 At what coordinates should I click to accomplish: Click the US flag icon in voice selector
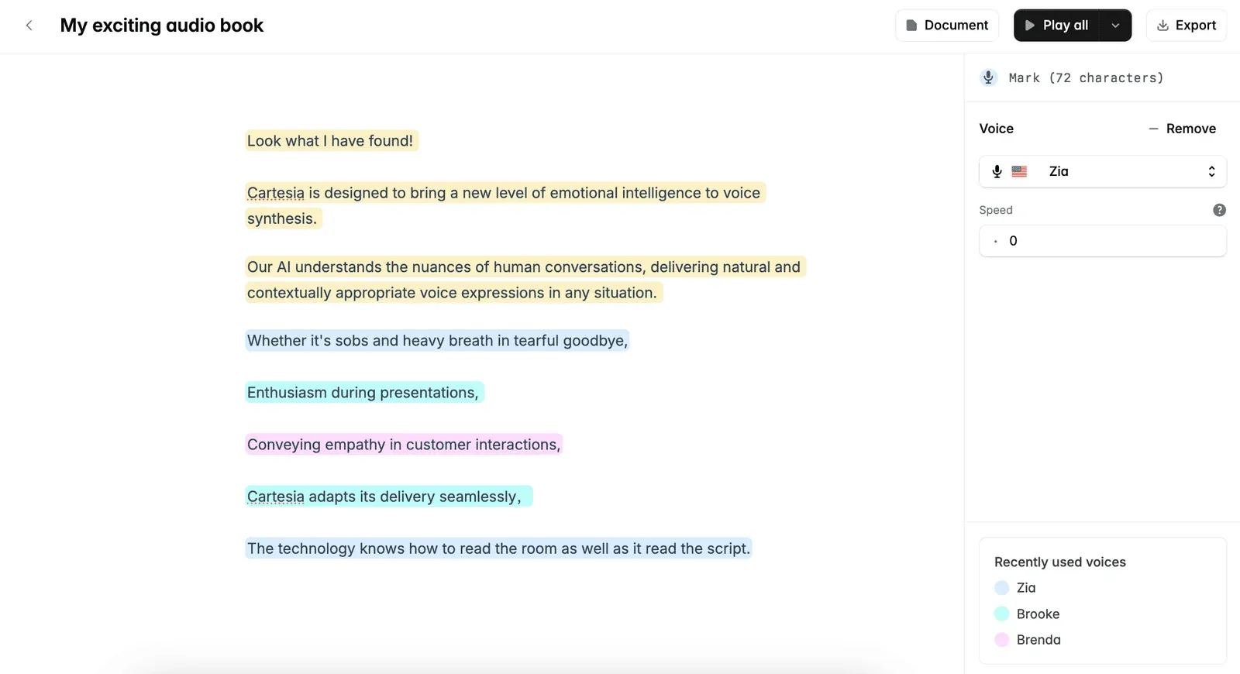click(x=1019, y=171)
